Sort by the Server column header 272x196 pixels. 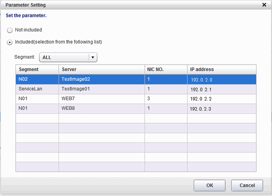[x=102, y=69]
